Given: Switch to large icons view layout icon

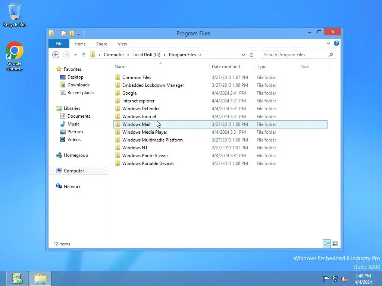Looking at the screenshot, I should pyautogui.click(x=335, y=244).
